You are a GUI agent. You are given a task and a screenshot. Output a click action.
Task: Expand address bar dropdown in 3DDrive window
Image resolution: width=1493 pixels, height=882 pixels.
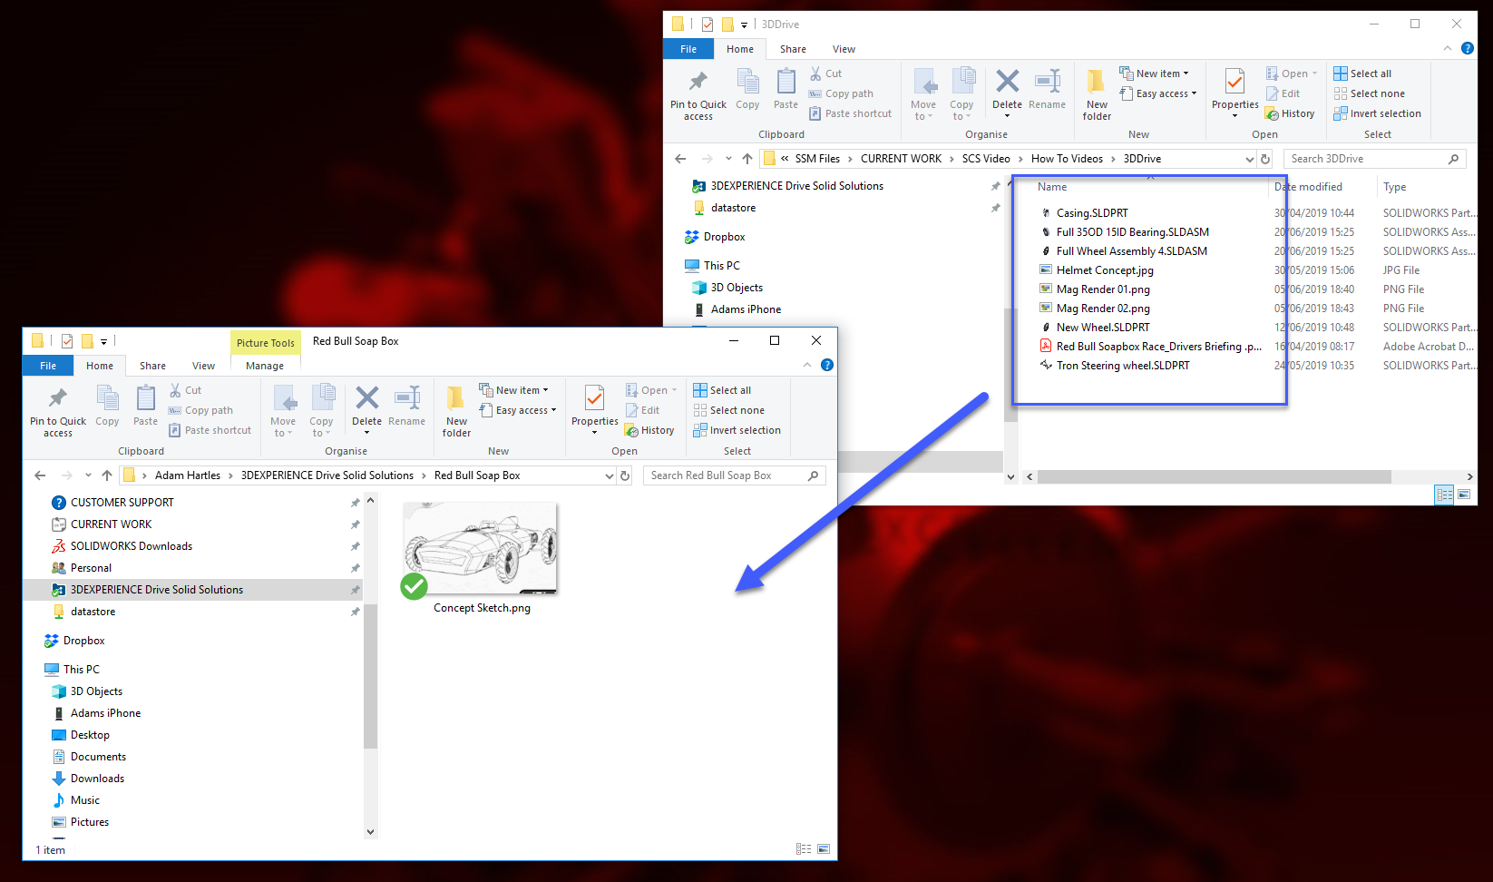tap(1249, 159)
